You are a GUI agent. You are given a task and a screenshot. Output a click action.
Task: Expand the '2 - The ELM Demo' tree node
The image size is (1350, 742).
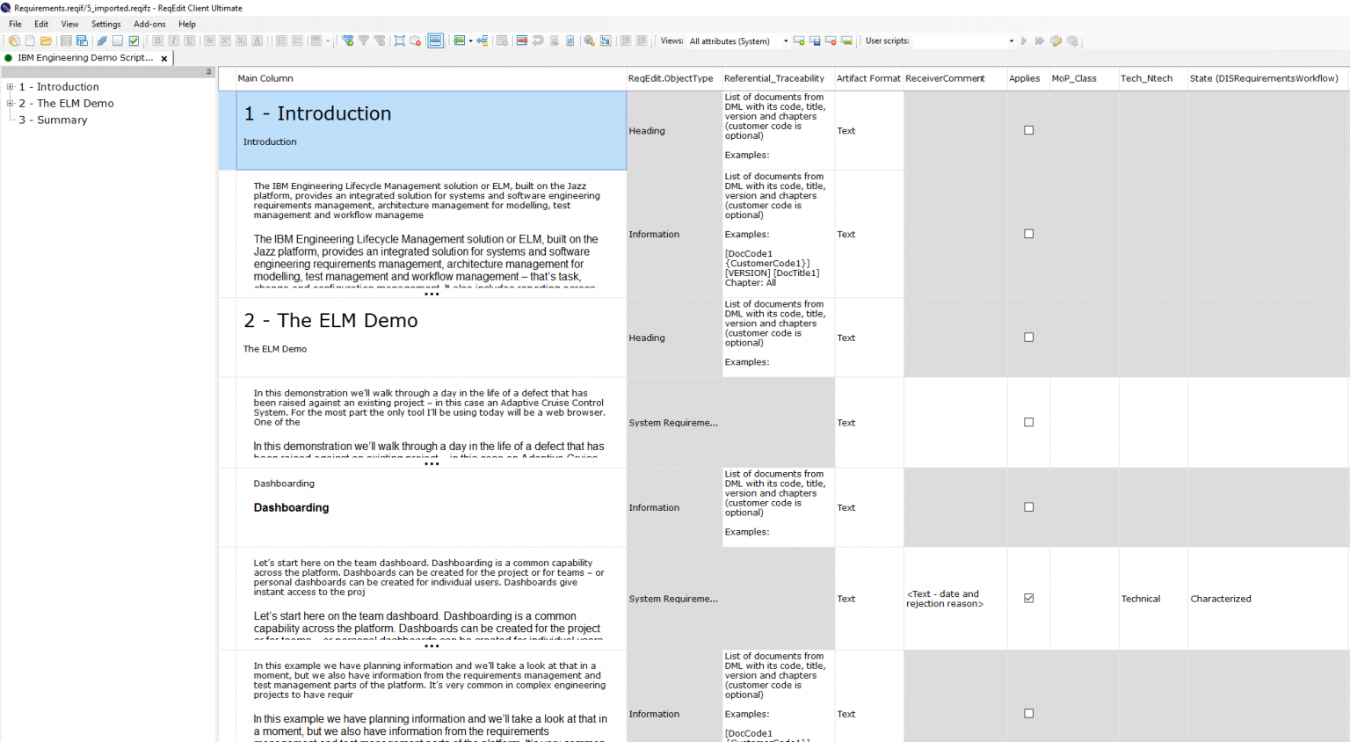point(11,104)
